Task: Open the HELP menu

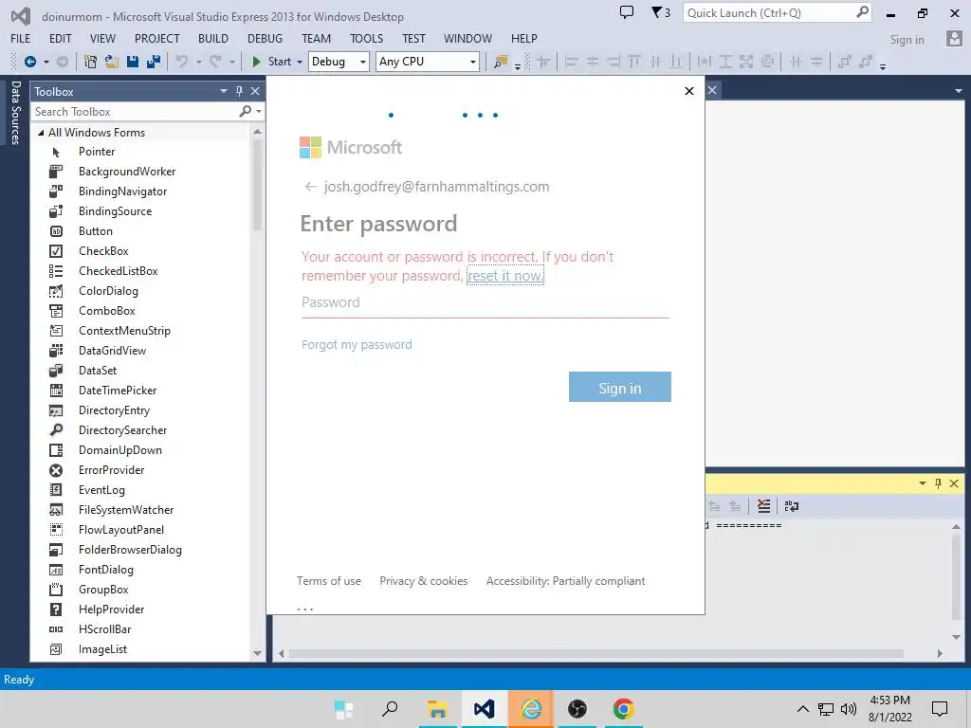Action: point(523,38)
